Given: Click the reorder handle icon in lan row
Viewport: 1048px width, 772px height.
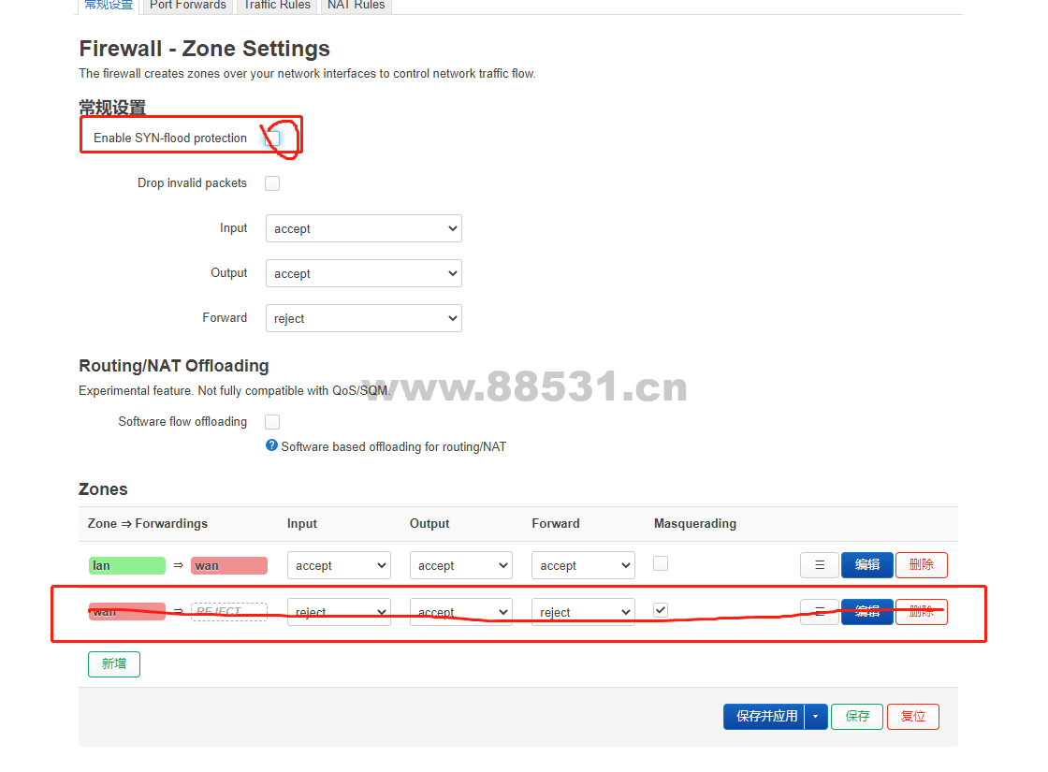Looking at the screenshot, I should 820,565.
